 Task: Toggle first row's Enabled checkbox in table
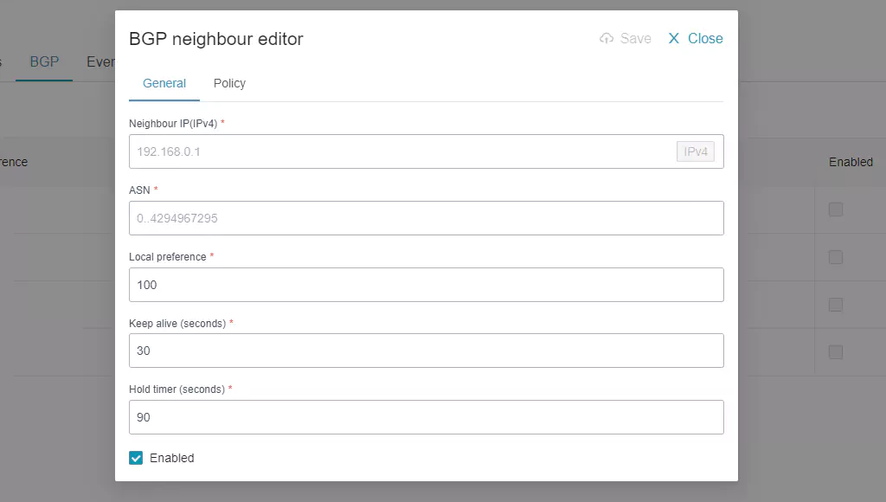[836, 209]
